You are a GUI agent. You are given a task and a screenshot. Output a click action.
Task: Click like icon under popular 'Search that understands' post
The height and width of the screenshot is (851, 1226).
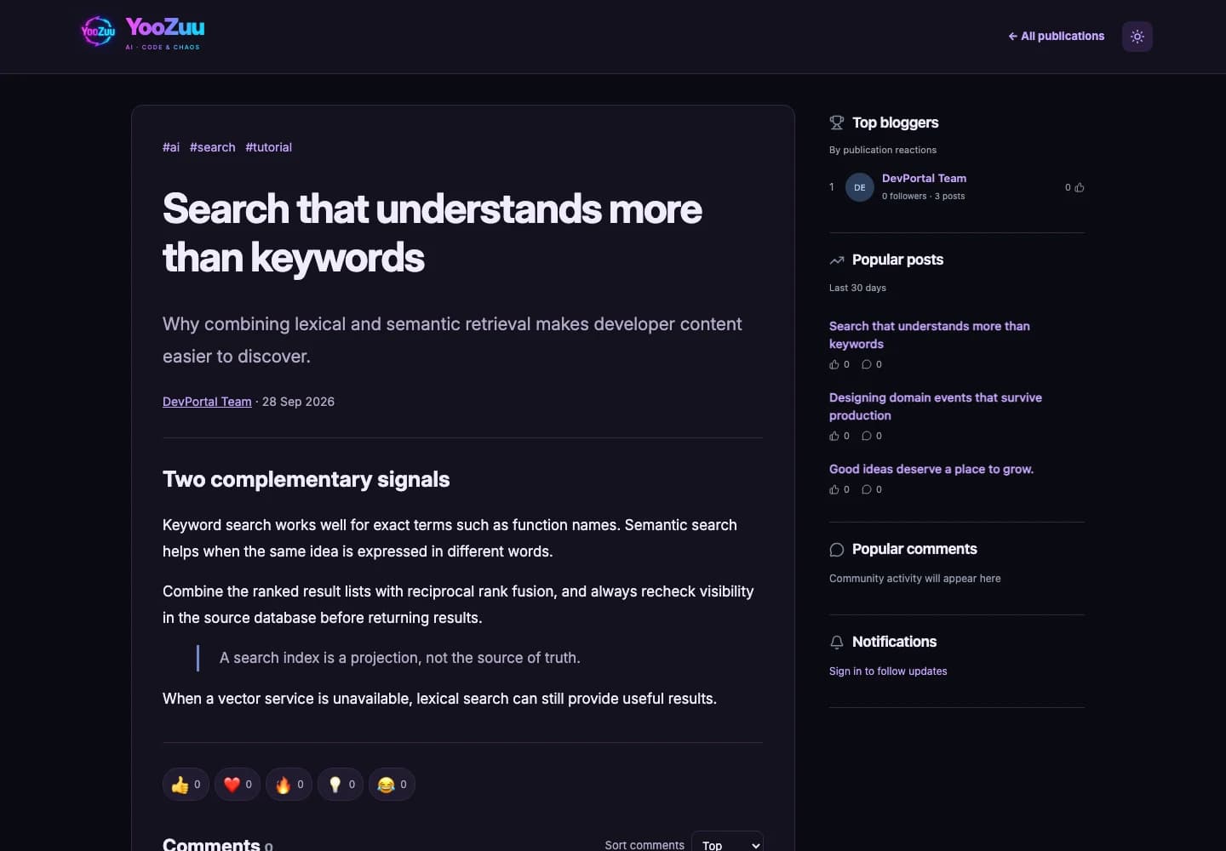[834, 364]
